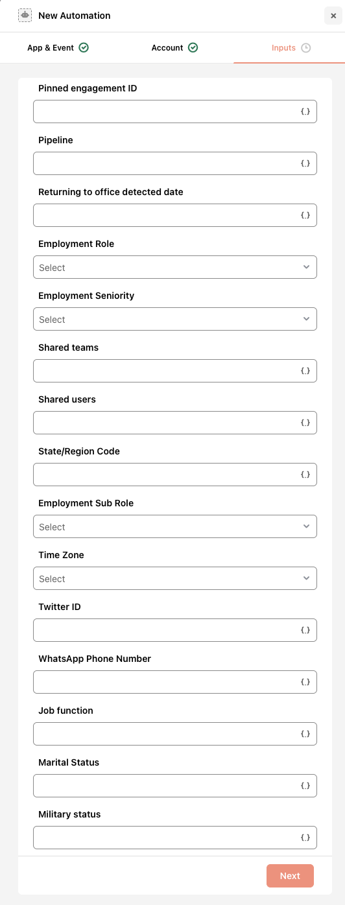This screenshot has width=345, height=905.
Task: Open variable picker for Pipeline field
Action: tap(305, 163)
